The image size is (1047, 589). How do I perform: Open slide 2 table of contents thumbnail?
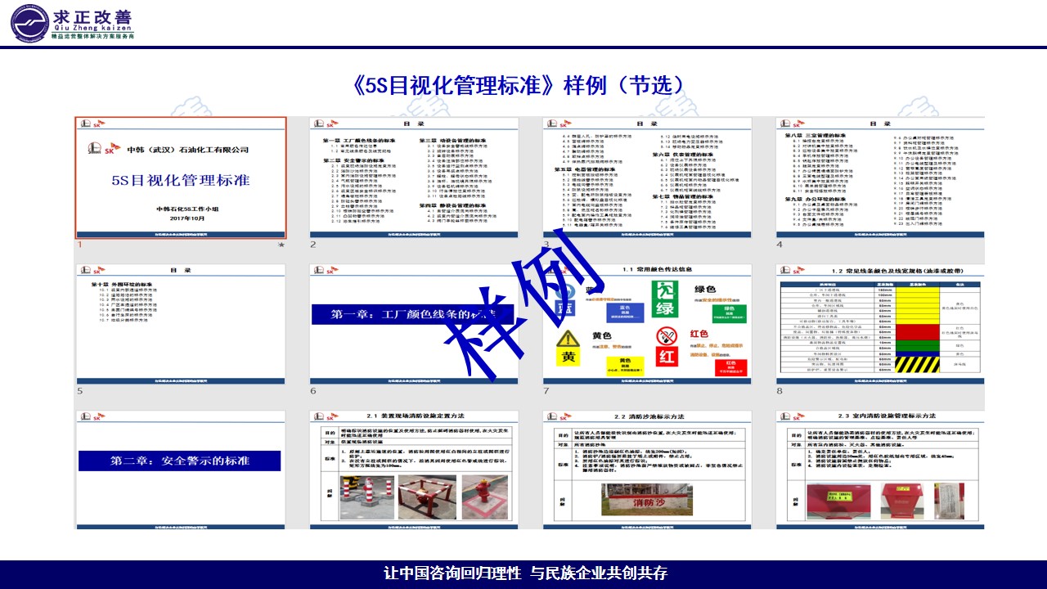point(414,178)
